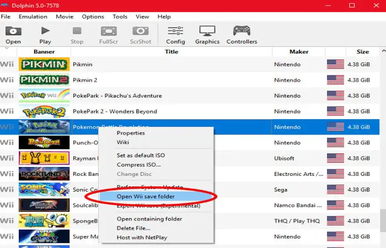Choose Delete File... in the context menu
The image size is (386, 248).
click(x=133, y=228)
